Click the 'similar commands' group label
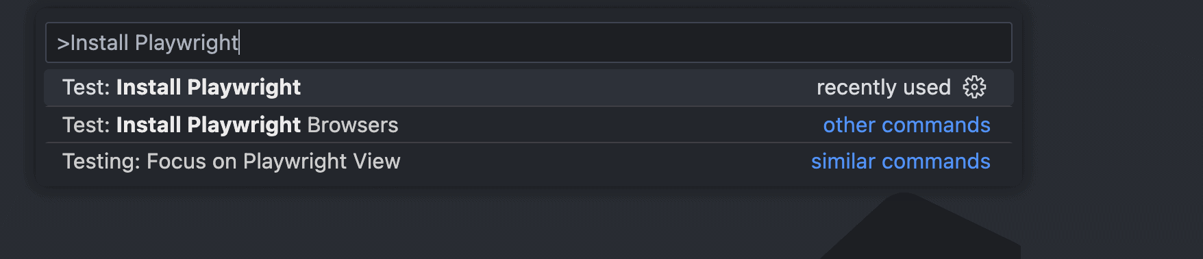 click(x=900, y=161)
